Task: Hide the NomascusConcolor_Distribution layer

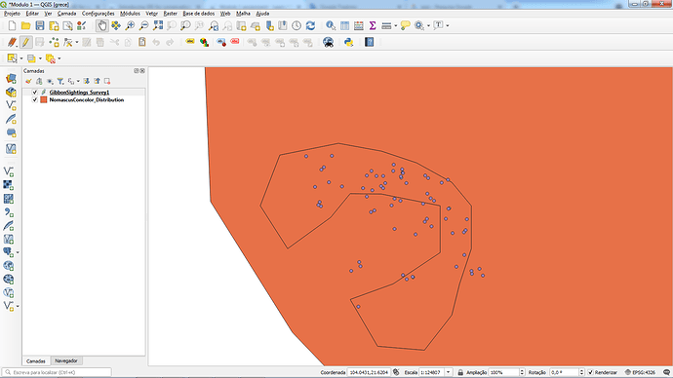Action: click(x=35, y=99)
